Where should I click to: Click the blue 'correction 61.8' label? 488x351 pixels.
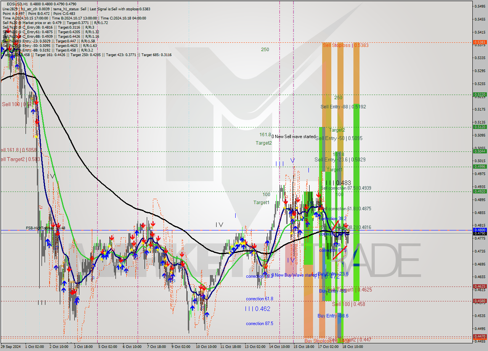tap(259, 299)
